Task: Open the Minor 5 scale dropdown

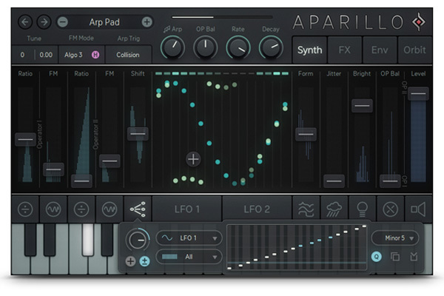Action: tap(395, 238)
